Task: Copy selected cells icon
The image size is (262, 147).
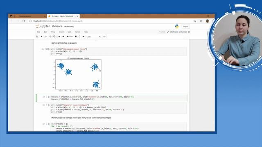Action: pyautogui.click(x=50, y=36)
